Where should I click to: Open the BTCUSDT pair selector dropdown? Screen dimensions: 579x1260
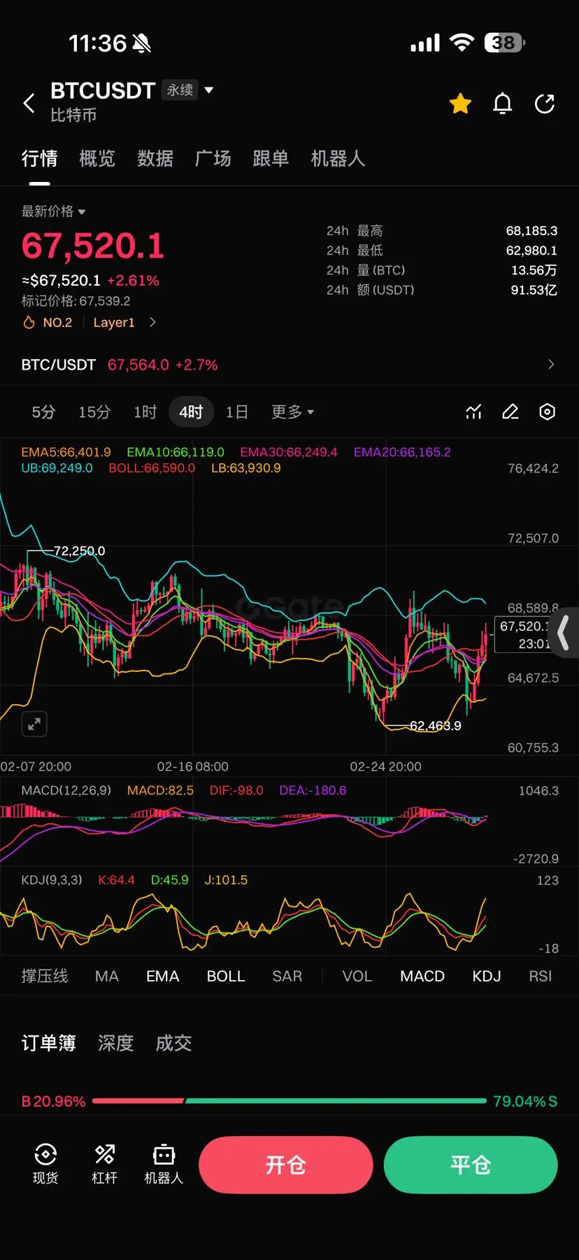click(x=208, y=90)
